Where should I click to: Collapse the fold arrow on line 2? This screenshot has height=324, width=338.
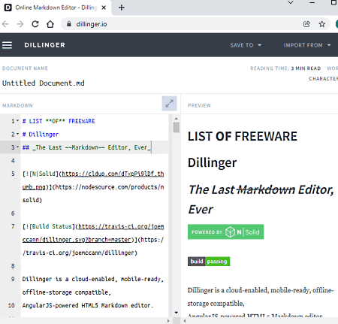click(x=17, y=134)
